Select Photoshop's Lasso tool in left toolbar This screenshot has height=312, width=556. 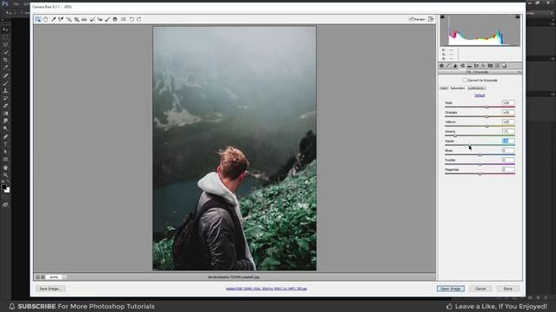click(x=5, y=45)
